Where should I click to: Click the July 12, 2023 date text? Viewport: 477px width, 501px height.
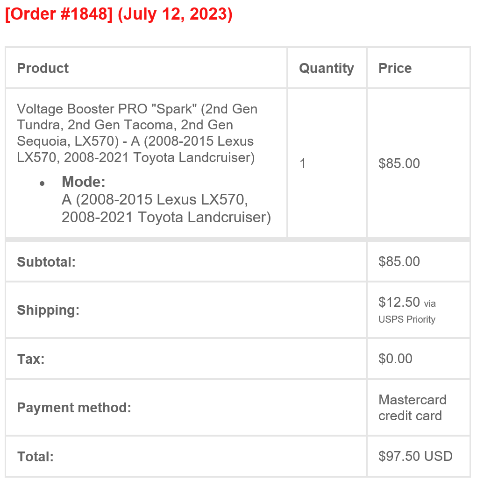[x=175, y=14]
